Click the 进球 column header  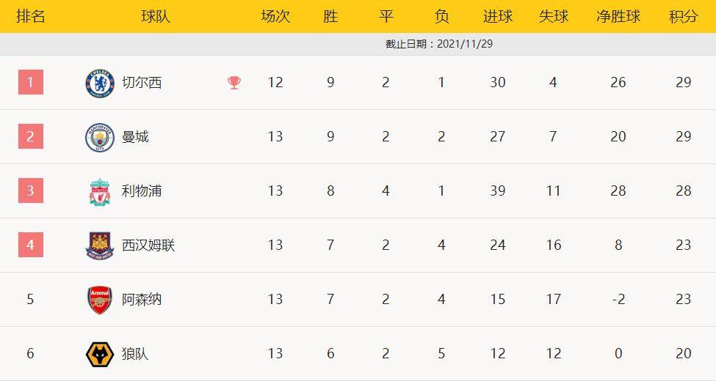(498, 16)
